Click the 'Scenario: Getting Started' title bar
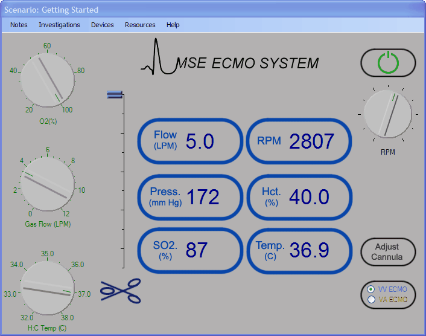 pos(213,10)
